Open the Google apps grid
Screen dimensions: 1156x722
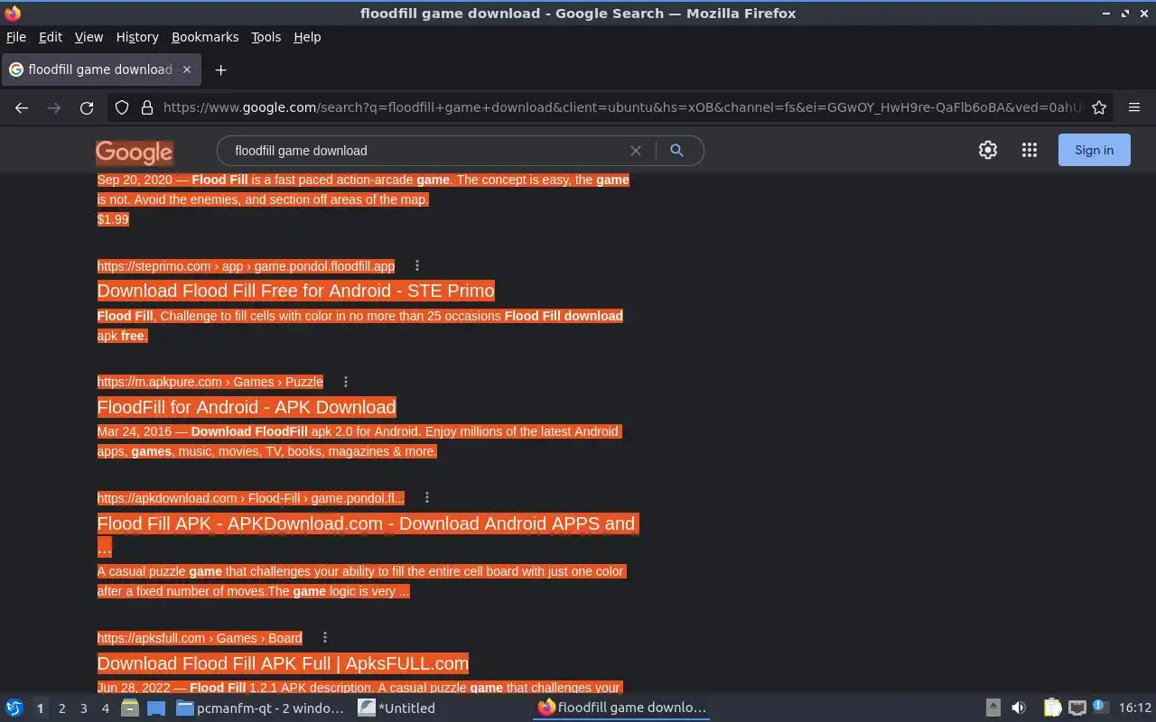tap(1030, 151)
